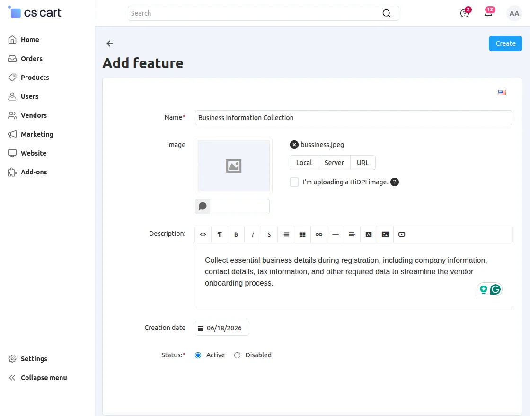Viewport: 530px width, 416px height.
Task: Click the image placeholder thumbnail
Action: coord(234,166)
